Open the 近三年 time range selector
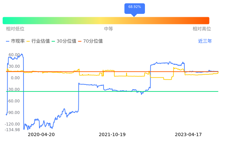The width and height of the screenshot is (227, 146). [x=205, y=41]
